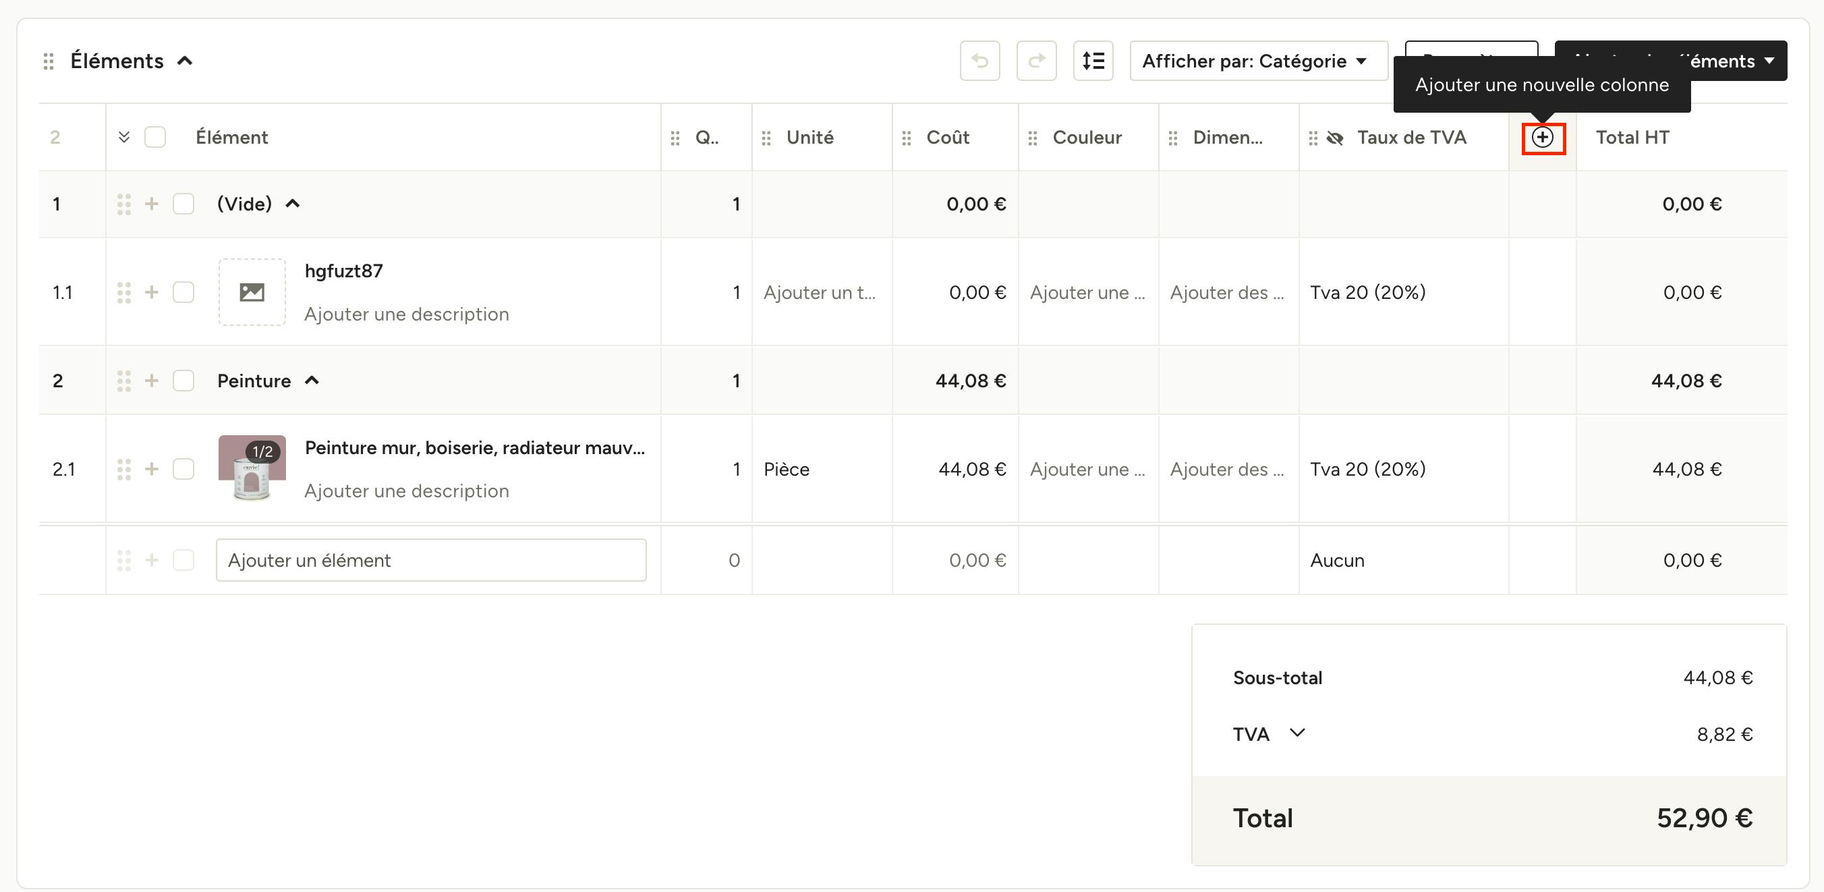Click the Q.. column drag handle
Viewport: 1824px width, 892px height.
675,138
